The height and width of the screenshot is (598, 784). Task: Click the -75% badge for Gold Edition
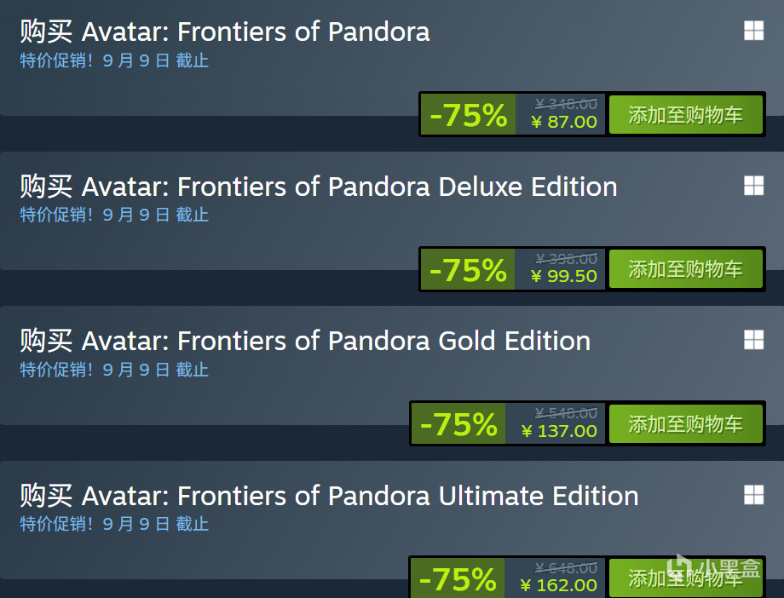[x=458, y=424]
